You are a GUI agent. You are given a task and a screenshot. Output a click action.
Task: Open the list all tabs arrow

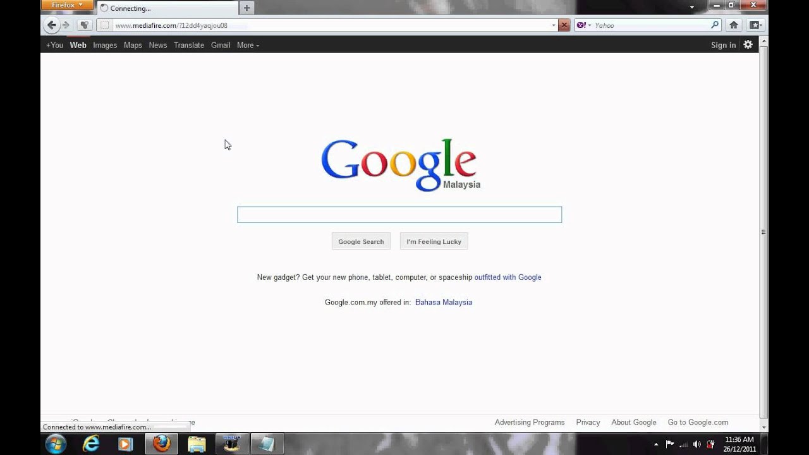tap(692, 7)
